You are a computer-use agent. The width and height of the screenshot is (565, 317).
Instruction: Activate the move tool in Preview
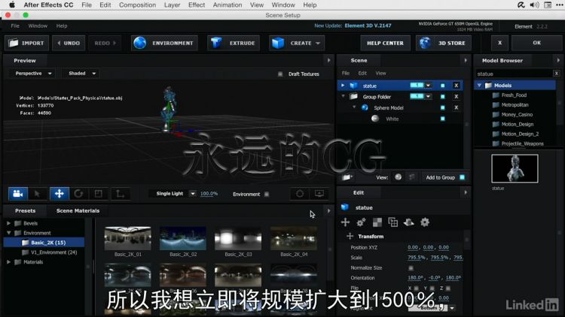click(x=59, y=194)
